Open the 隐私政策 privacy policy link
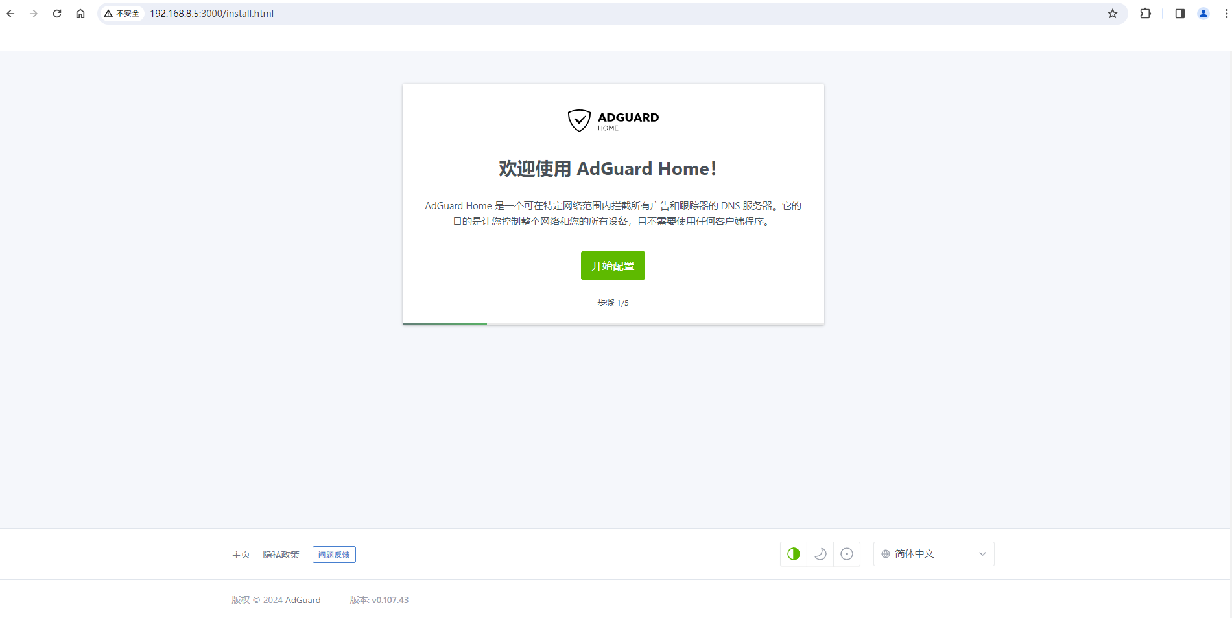 [281, 555]
